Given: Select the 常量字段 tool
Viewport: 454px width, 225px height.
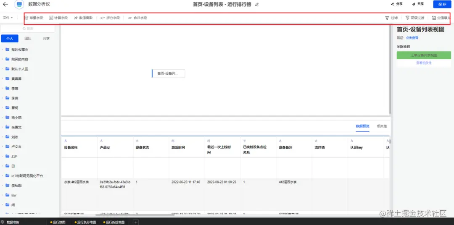Looking at the screenshot, I should pos(34,18).
